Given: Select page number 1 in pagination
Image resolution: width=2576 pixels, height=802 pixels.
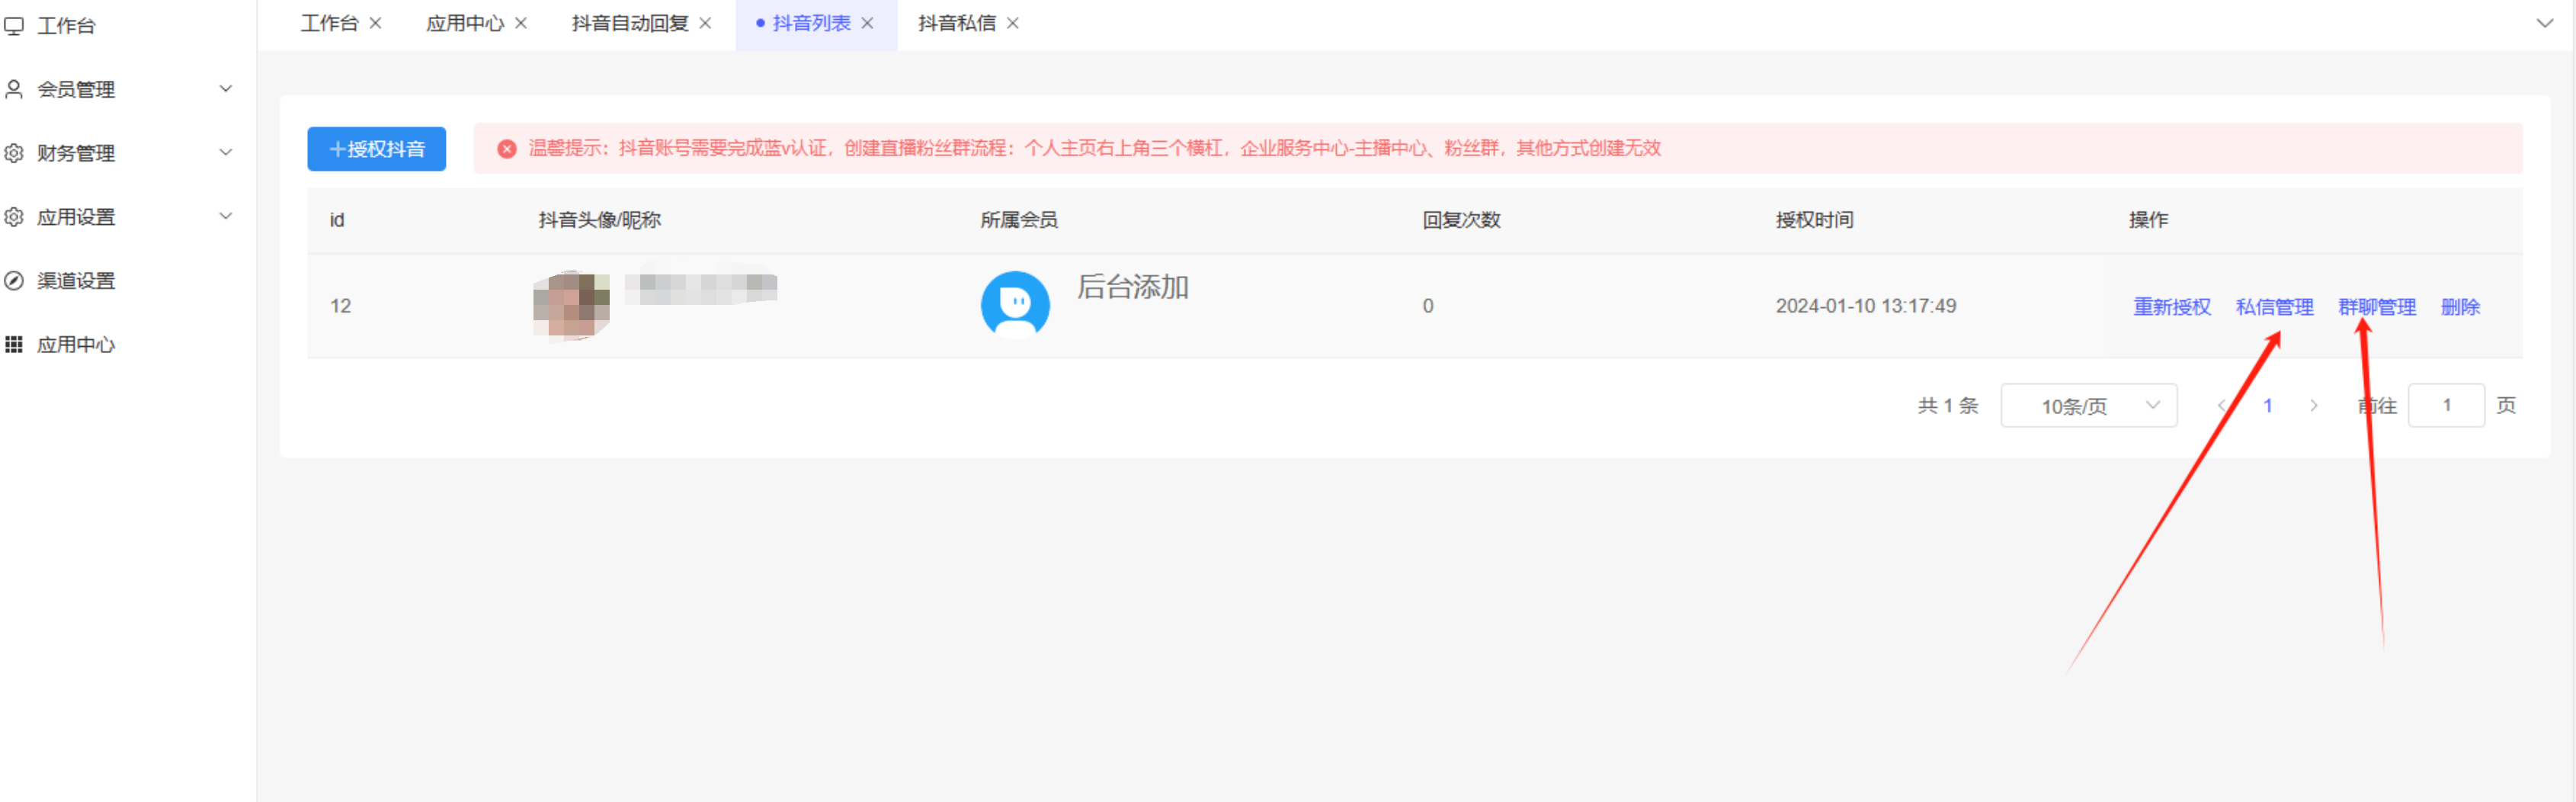Looking at the screenshot, I should (2268, 406).
